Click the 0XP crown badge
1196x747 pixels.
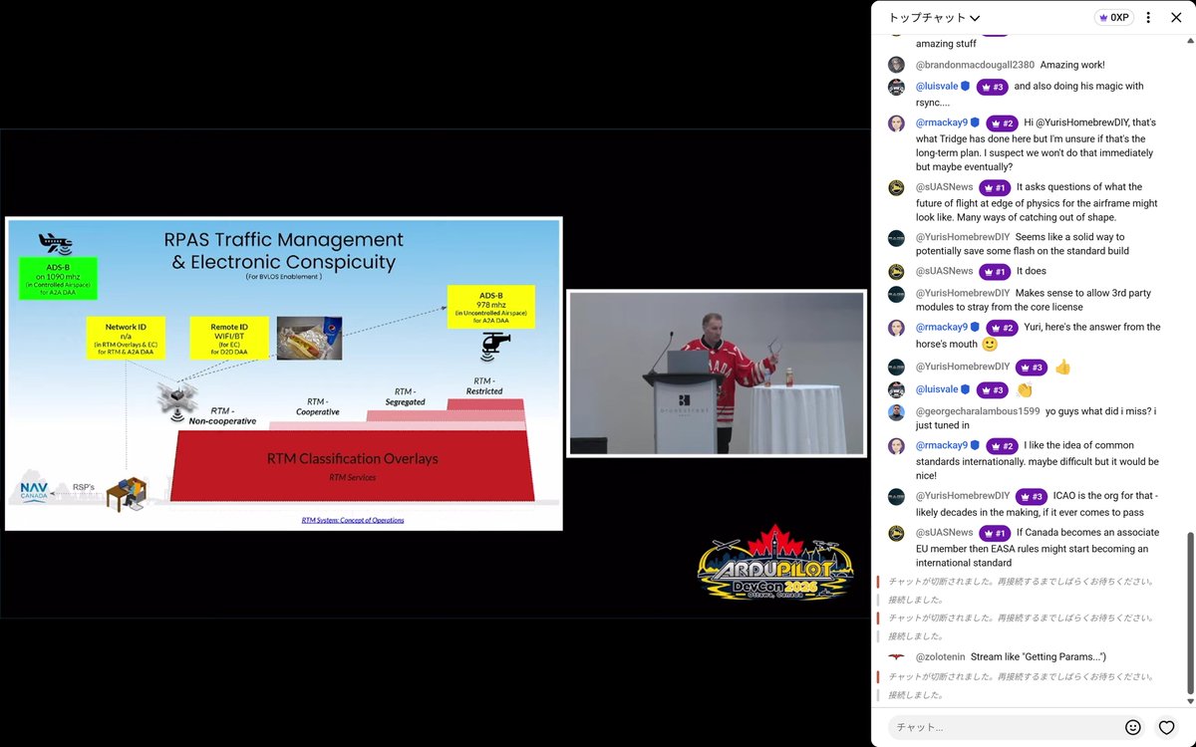[1112, 18]
